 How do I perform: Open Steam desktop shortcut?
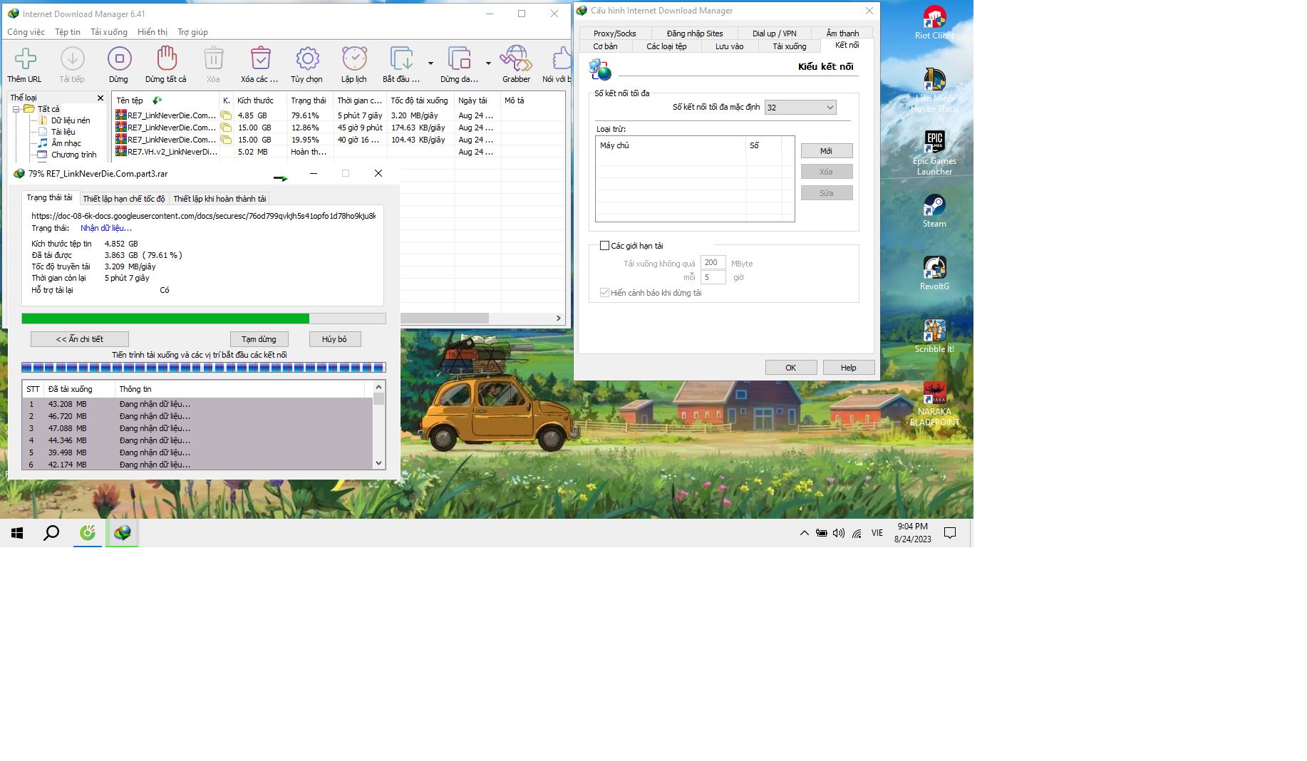click(934, 207)
